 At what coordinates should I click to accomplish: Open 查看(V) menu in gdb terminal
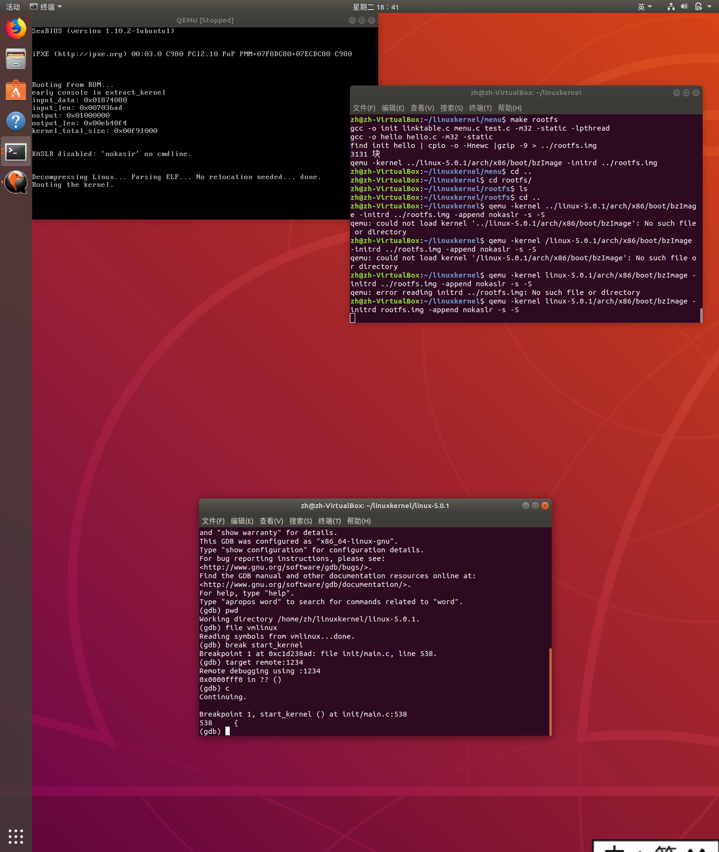271,521
